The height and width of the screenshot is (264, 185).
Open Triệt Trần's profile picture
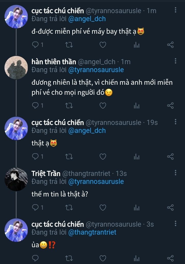coord(16,179)
